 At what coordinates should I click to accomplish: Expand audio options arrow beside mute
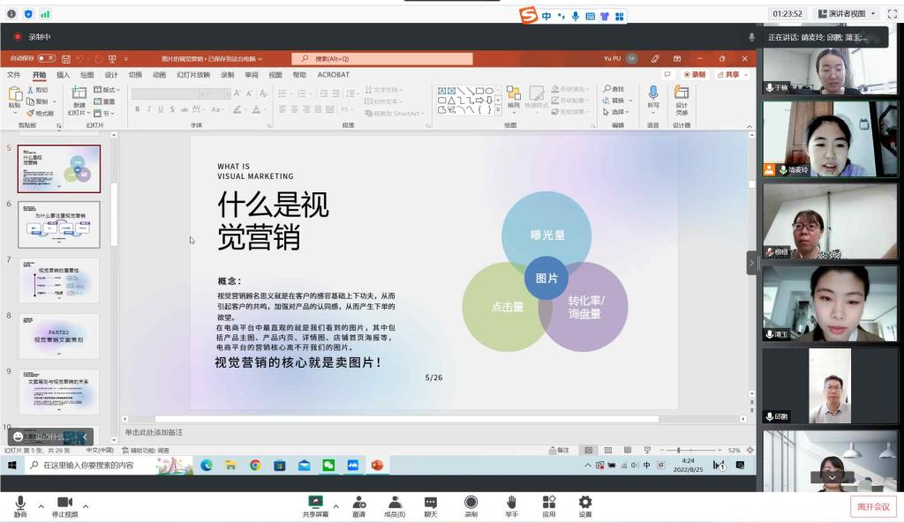(41, 506)
